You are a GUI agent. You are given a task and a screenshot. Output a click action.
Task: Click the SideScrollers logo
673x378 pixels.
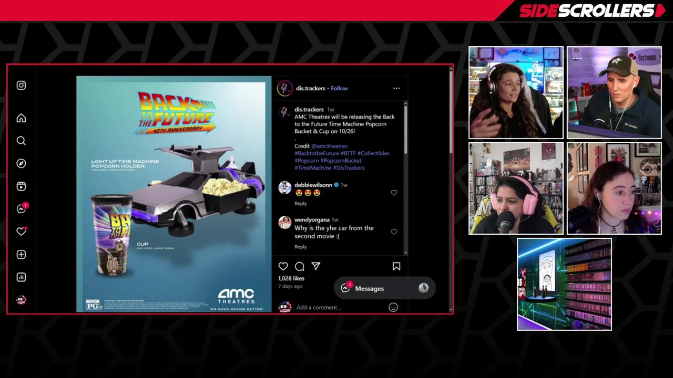coord(592,10)
